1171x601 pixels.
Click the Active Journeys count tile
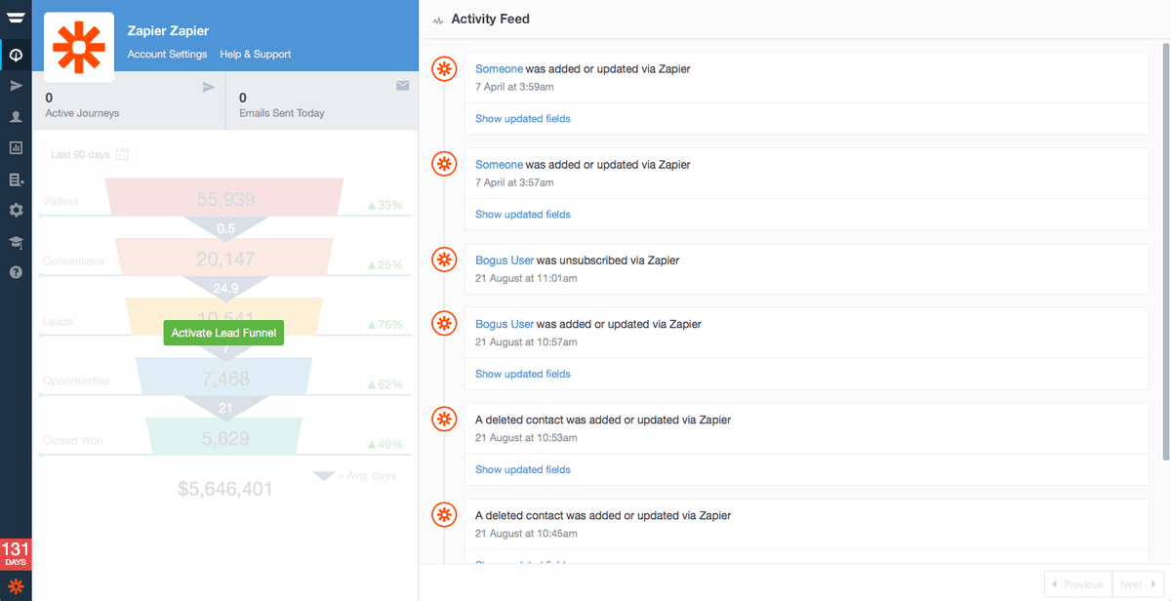click(129, 101)
